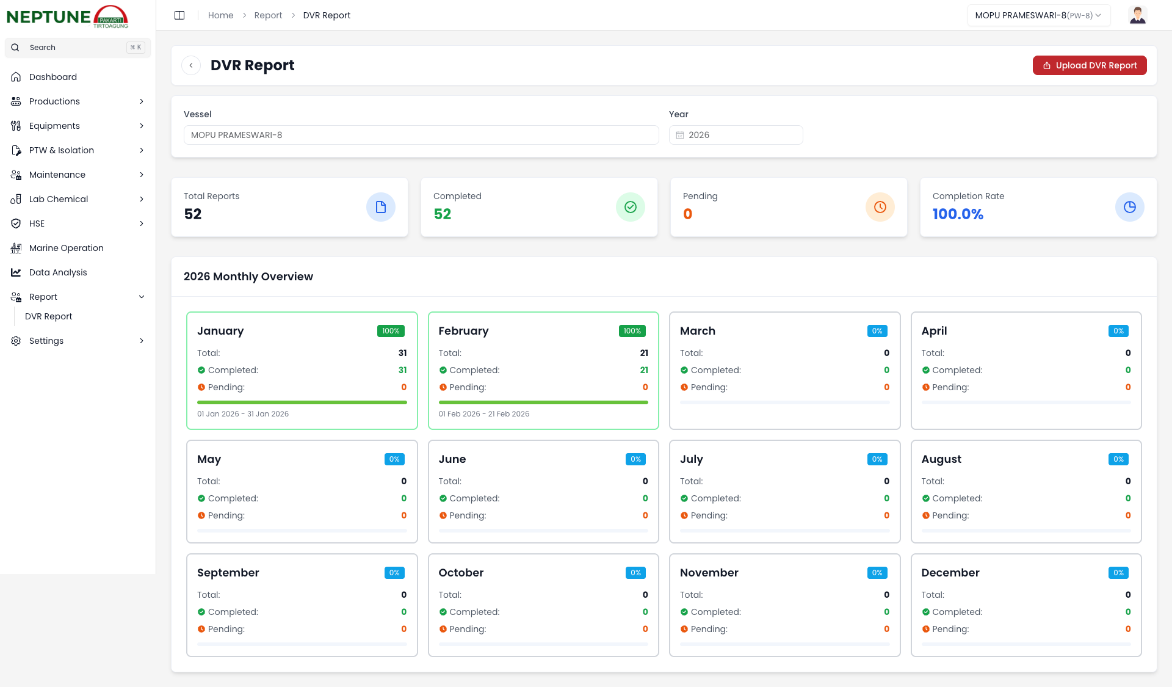
Task: Click the Upload DVR Report button
Action: 1089,65
